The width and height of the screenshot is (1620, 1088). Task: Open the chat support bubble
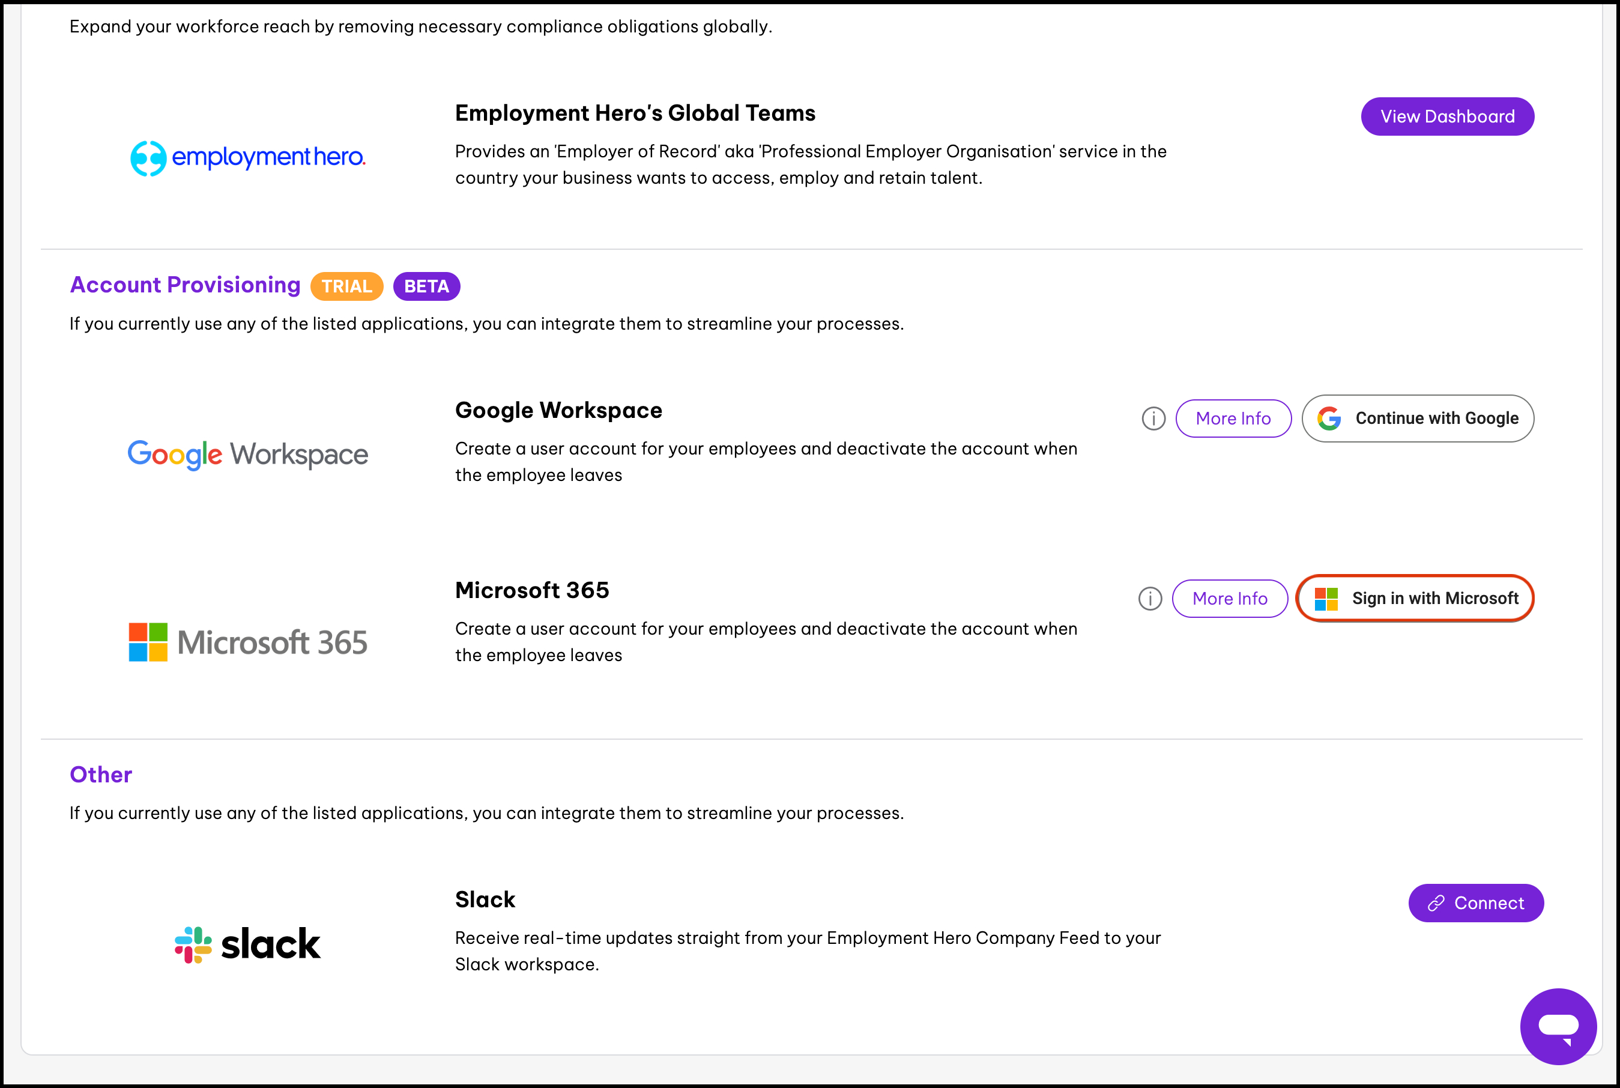[1558, 1026]
